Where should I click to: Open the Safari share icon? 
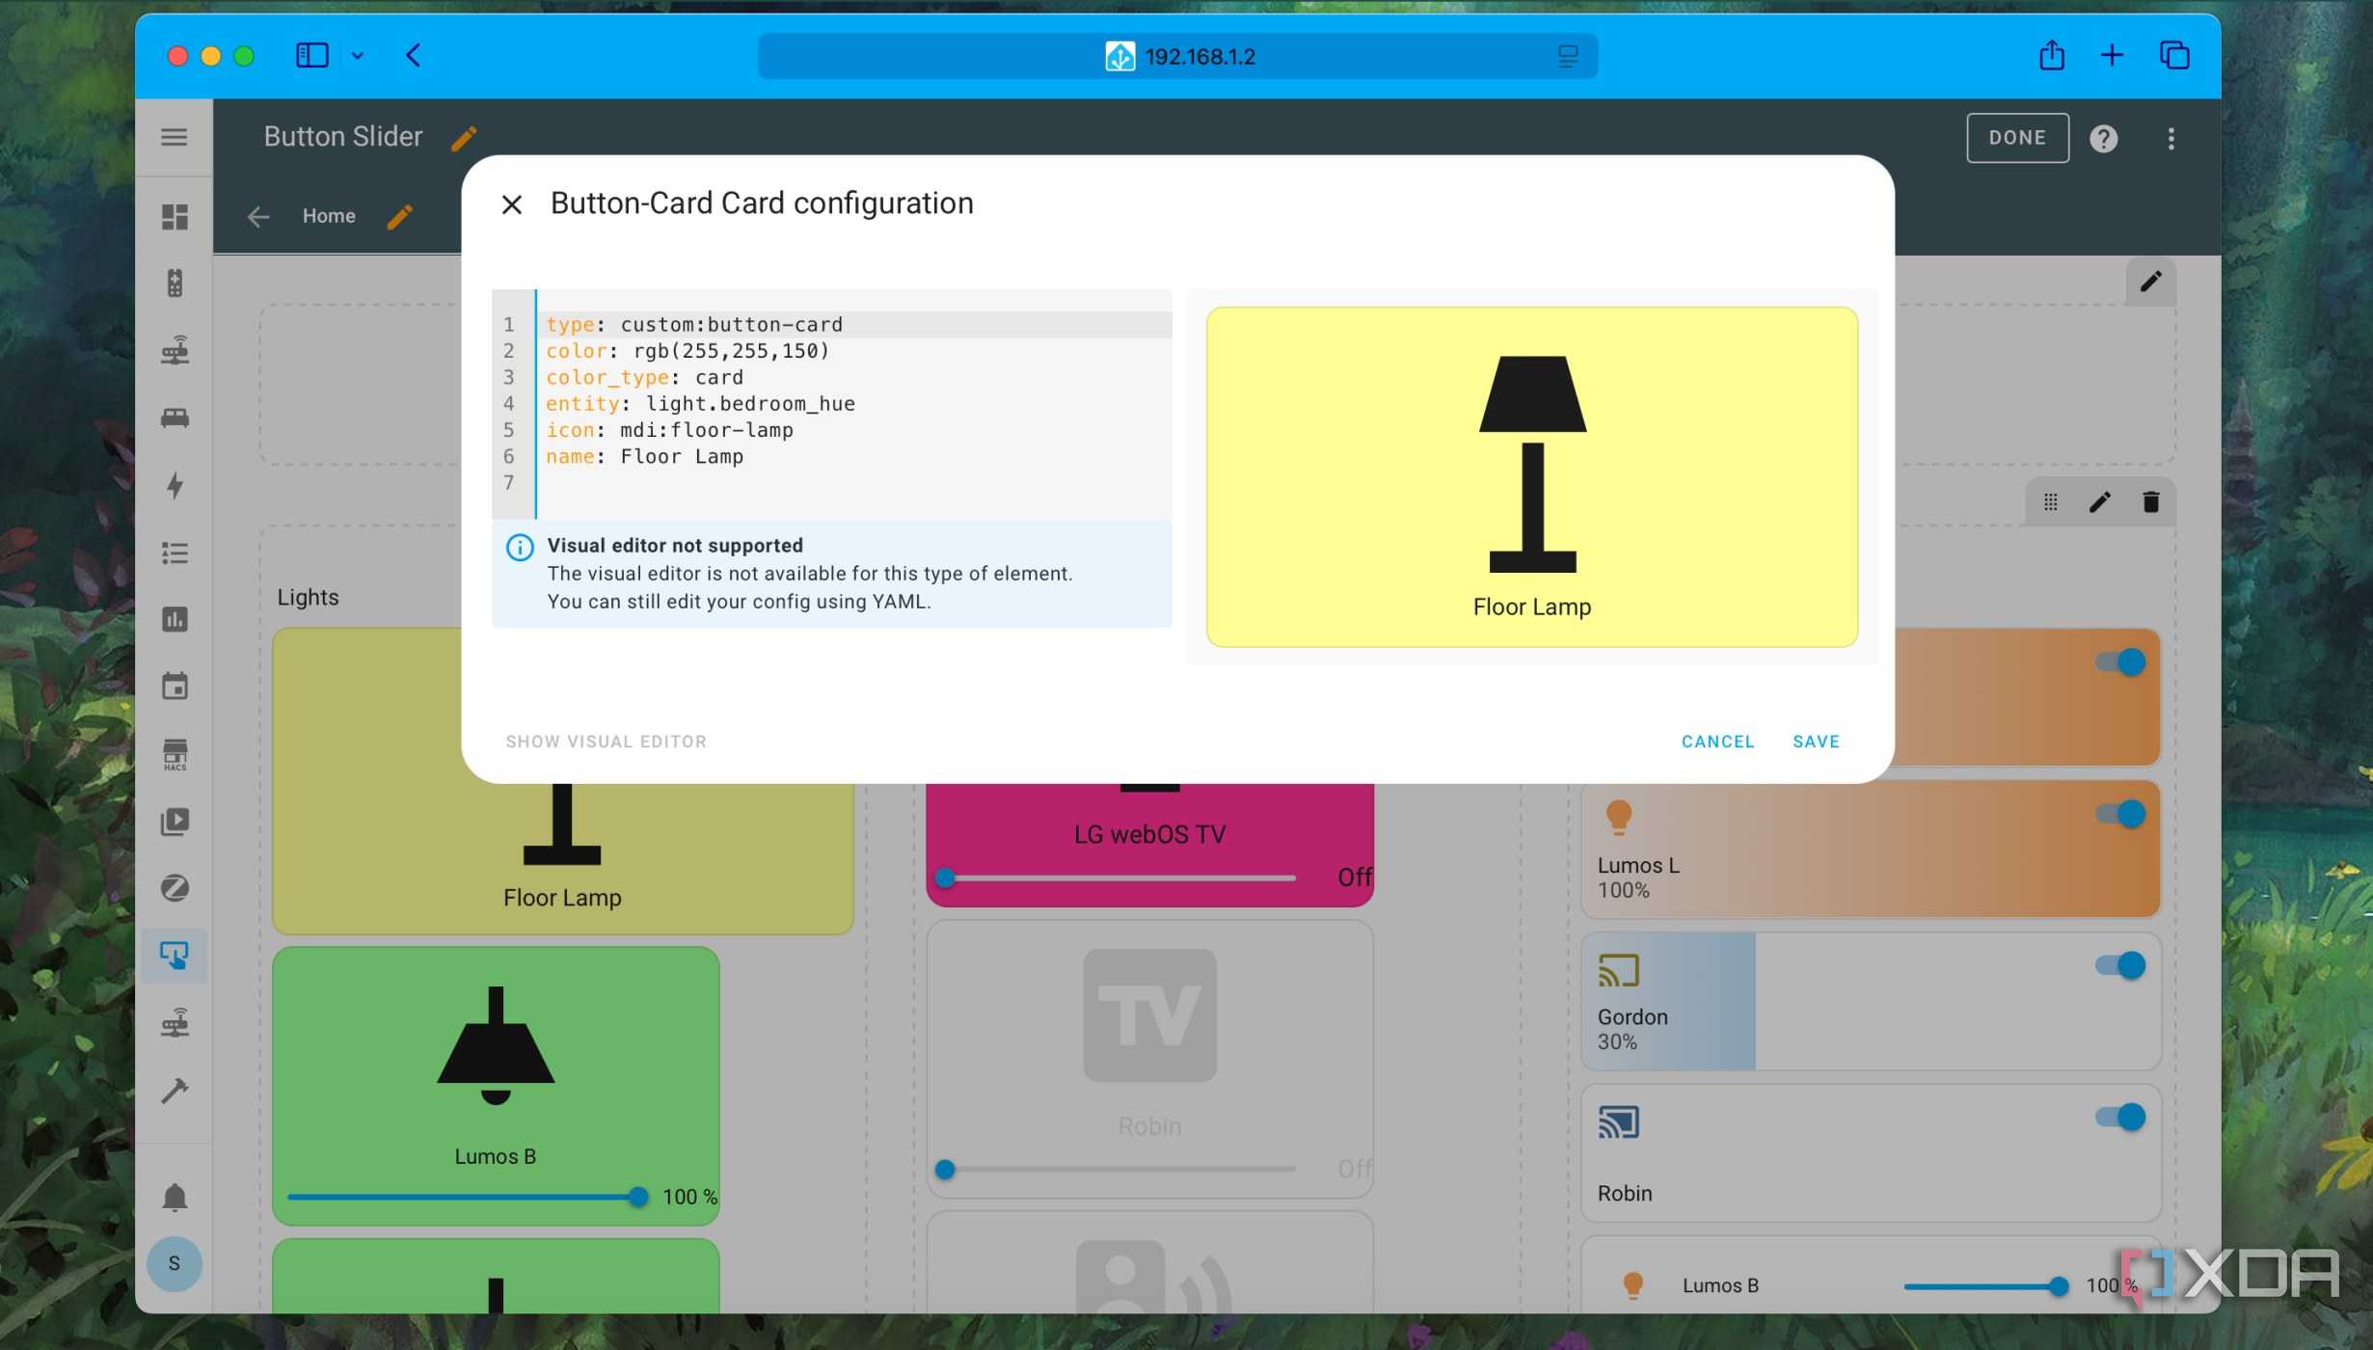(x=2051, y=55)
